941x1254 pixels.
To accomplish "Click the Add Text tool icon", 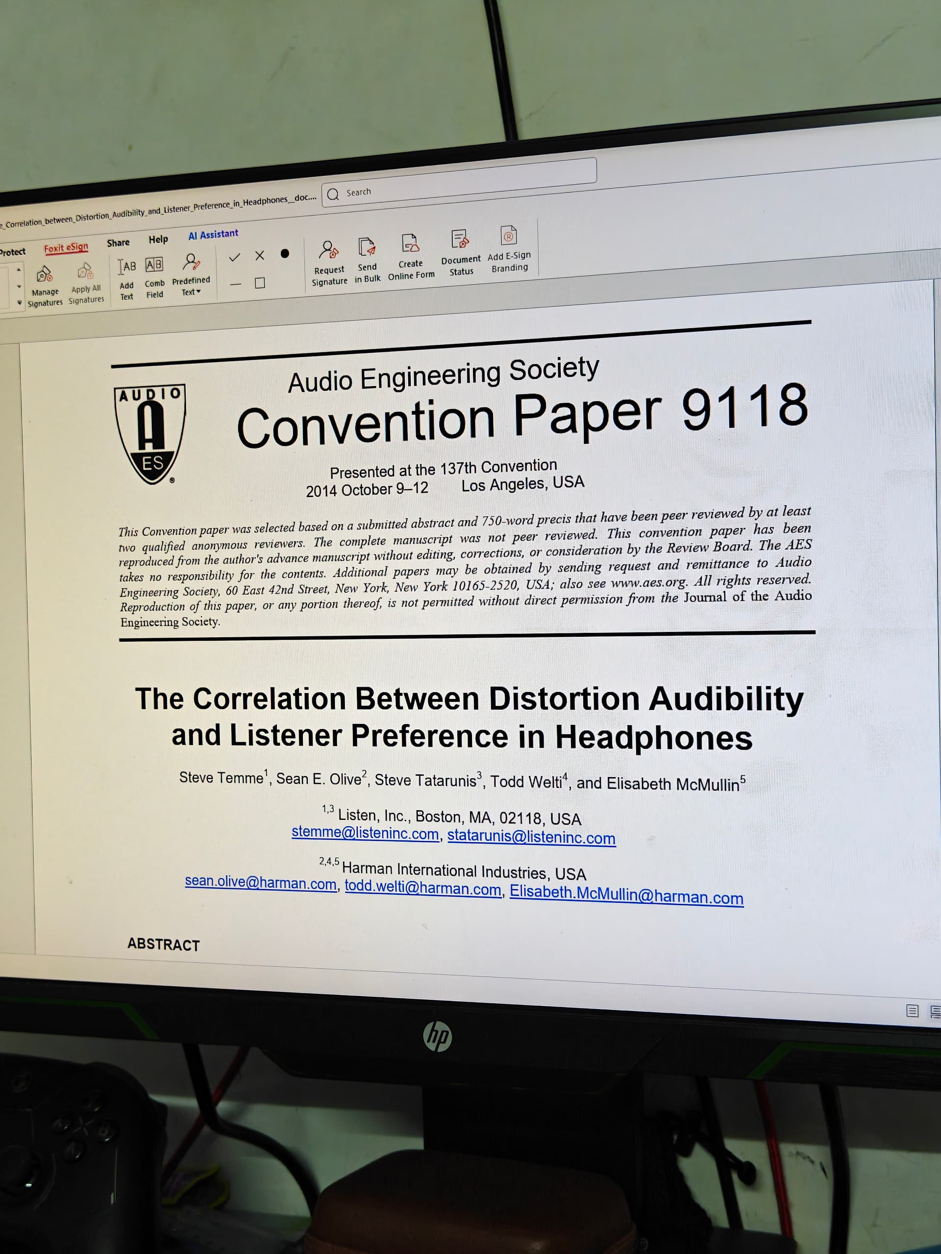I will click(x=127, y=267).
